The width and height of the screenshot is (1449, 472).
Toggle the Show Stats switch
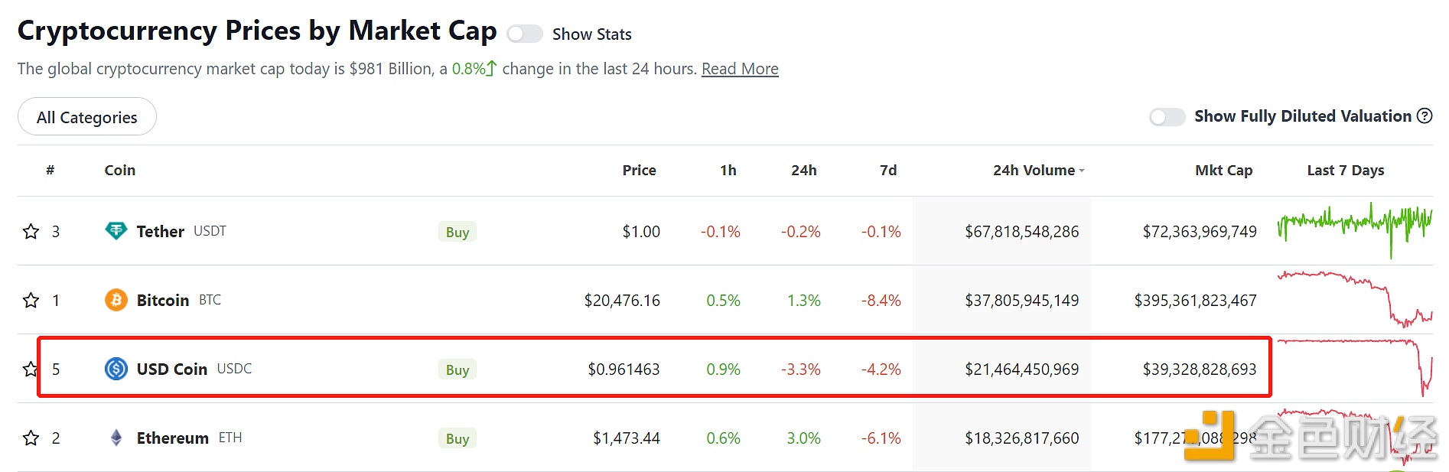(x=525, y=34)
